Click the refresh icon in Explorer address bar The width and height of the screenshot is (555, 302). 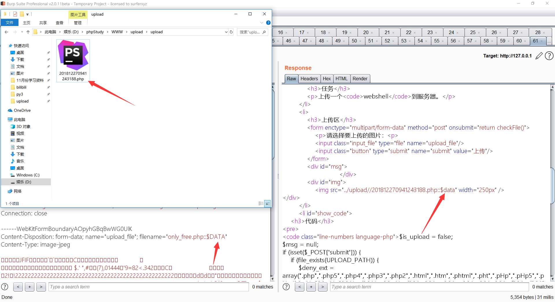pyautogui.click(x=231, y=32)
